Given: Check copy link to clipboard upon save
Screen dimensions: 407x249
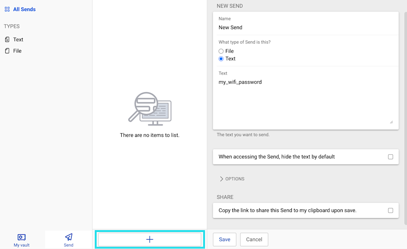Looking at the screenshot, I should pyautogui.click(x=390, y=210).
